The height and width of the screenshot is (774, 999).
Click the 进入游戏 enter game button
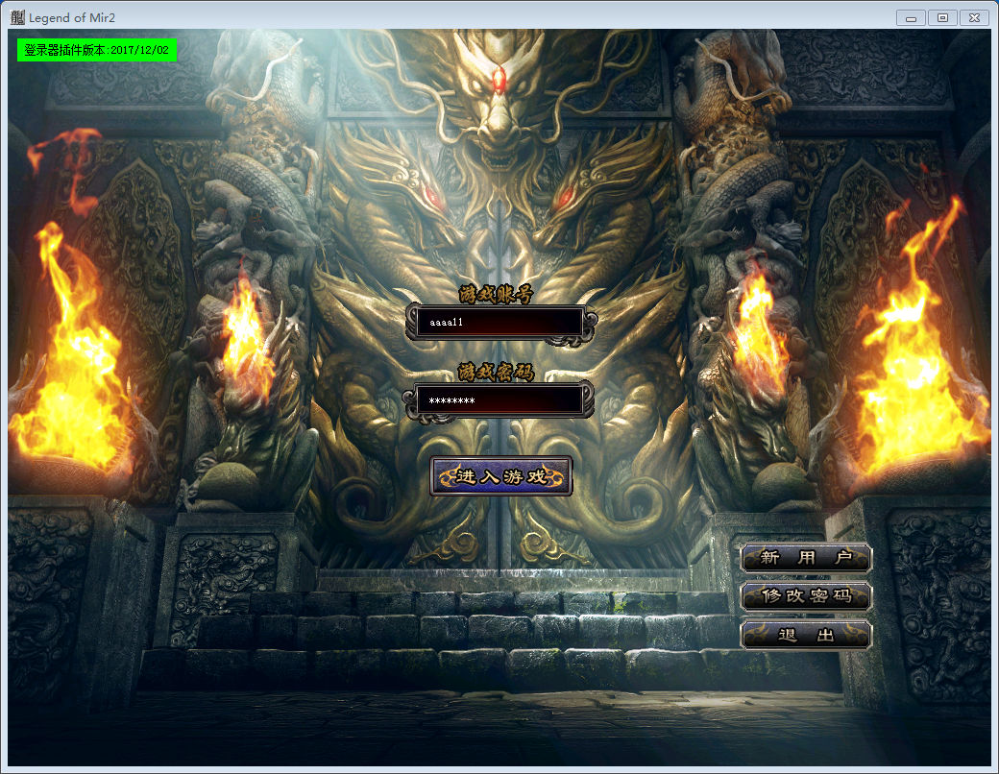[501, 476]
